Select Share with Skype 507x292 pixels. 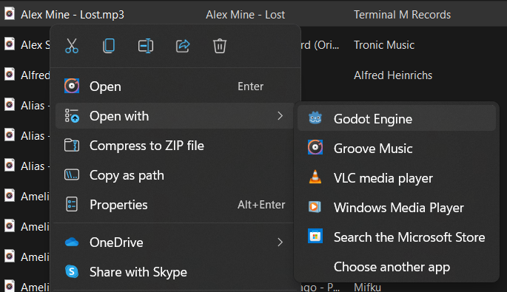[x=175, y=272]
